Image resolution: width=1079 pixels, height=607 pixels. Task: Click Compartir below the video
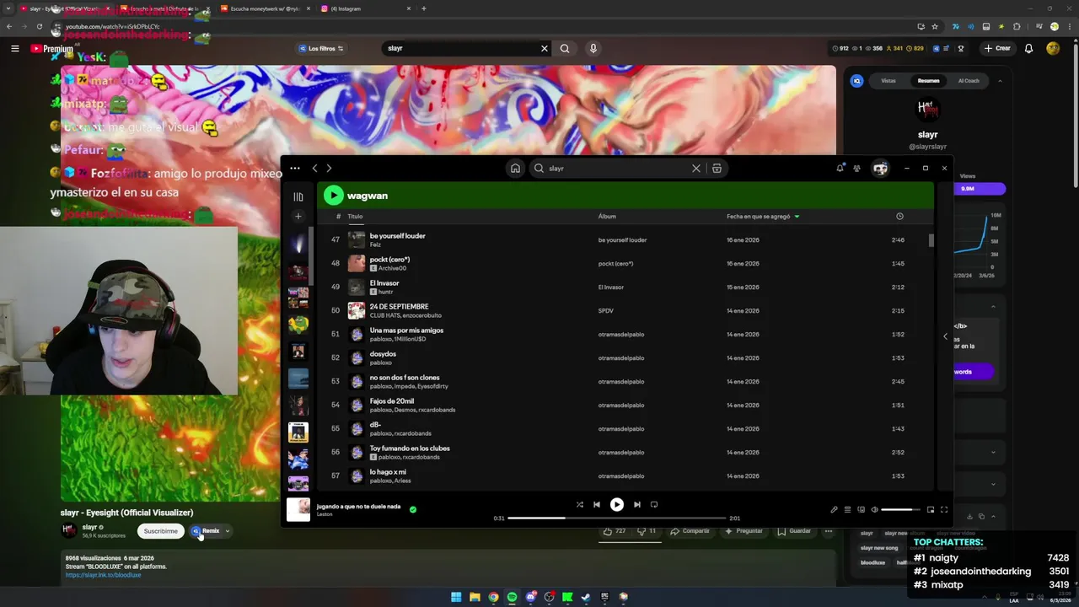click(690, 531)
